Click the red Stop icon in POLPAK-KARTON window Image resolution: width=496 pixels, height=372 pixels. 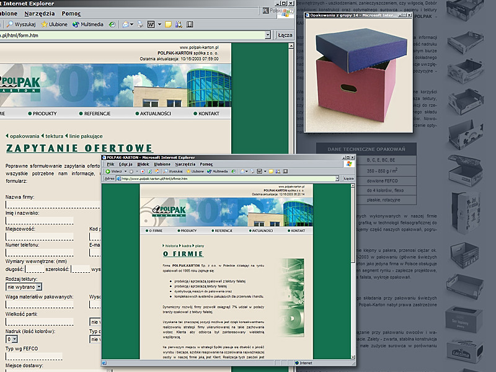pos(143,172)
